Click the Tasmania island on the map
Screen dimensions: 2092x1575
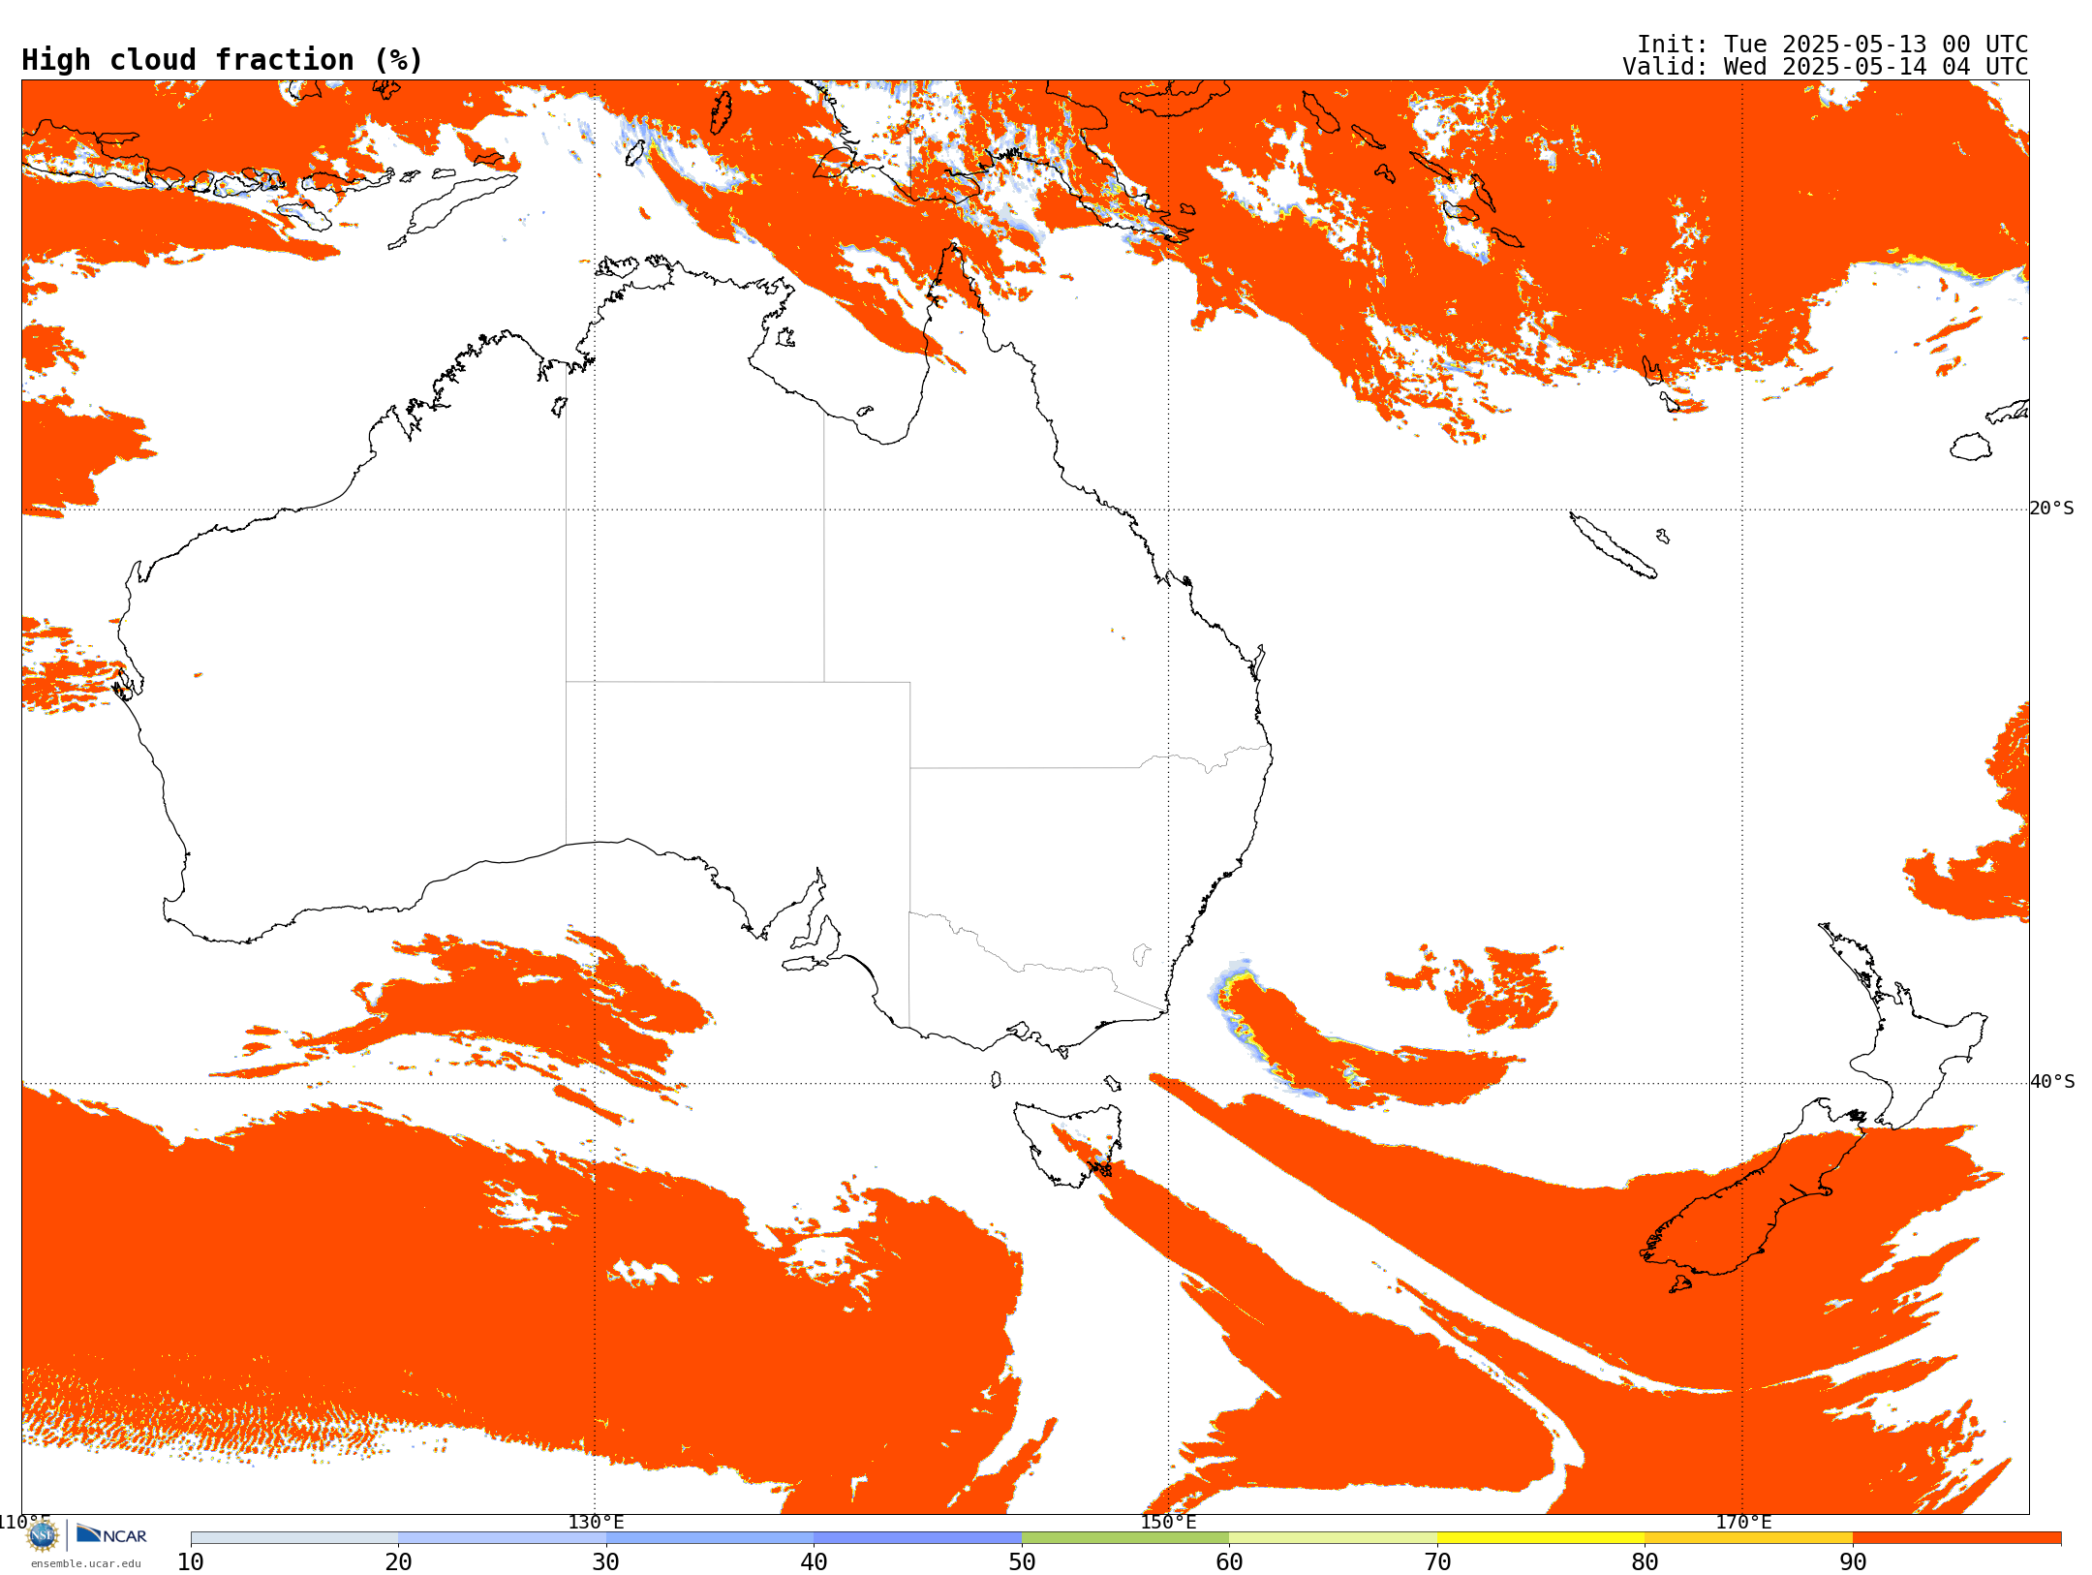[x=1067, y=1145]
